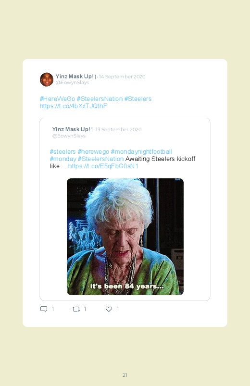Open #SteelersNation hashtag in quoted tweet
Screen dimensions: 250x386
[100, 159]
